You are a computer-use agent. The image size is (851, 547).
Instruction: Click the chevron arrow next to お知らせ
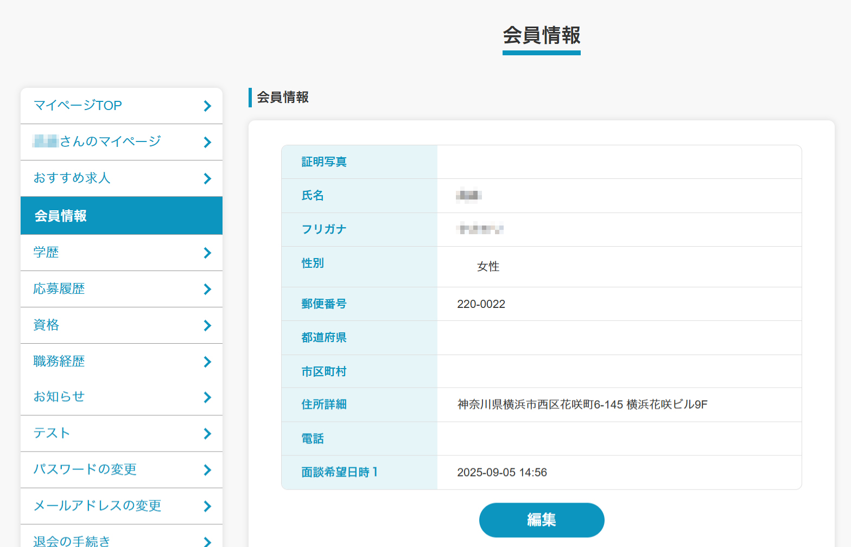click(x=207, y=397)
